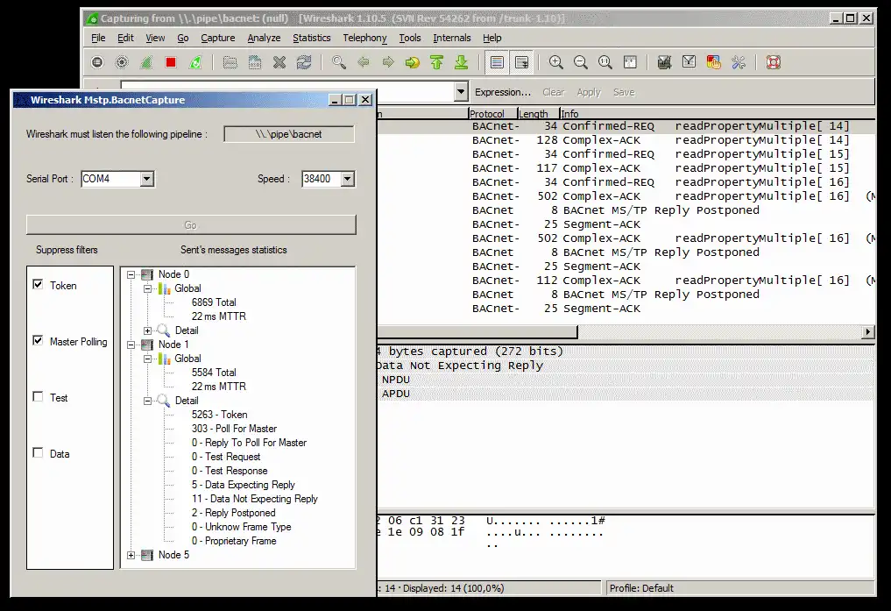Jump to the last packet
Viewport: 891px width, 611px height.
(x=461, y=62)
